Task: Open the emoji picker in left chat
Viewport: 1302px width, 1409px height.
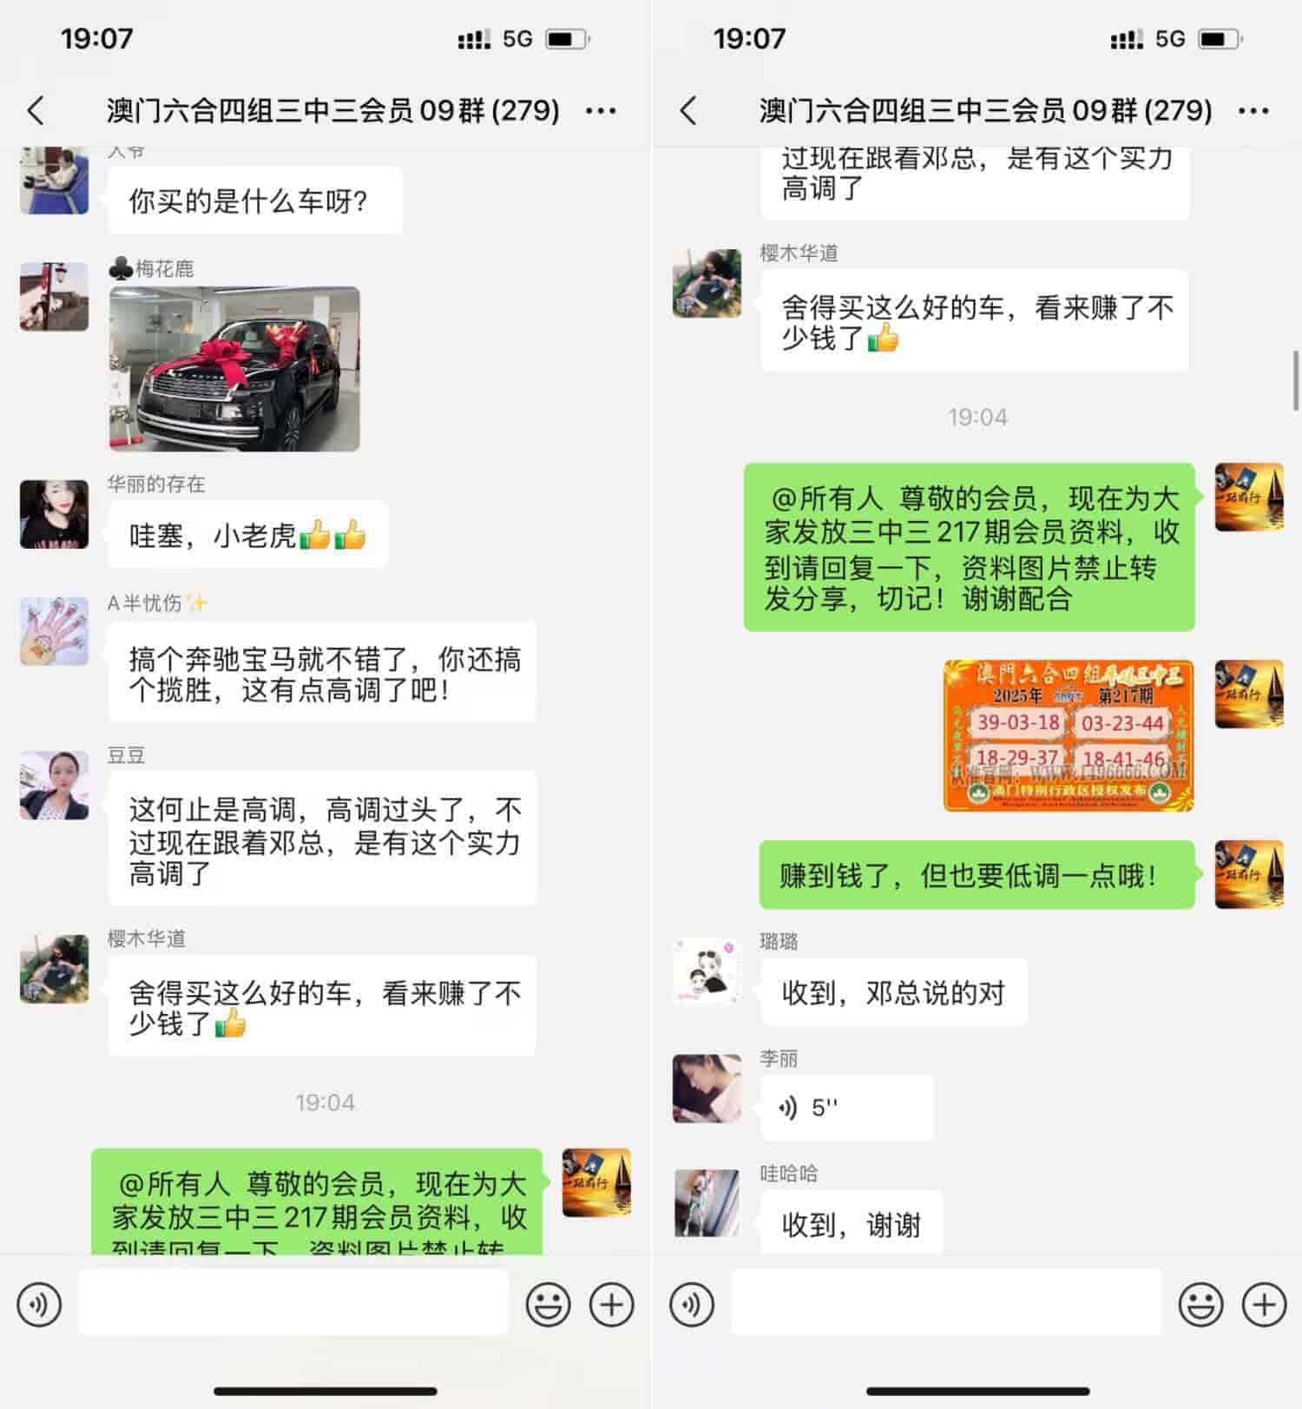Action: 549,1304
